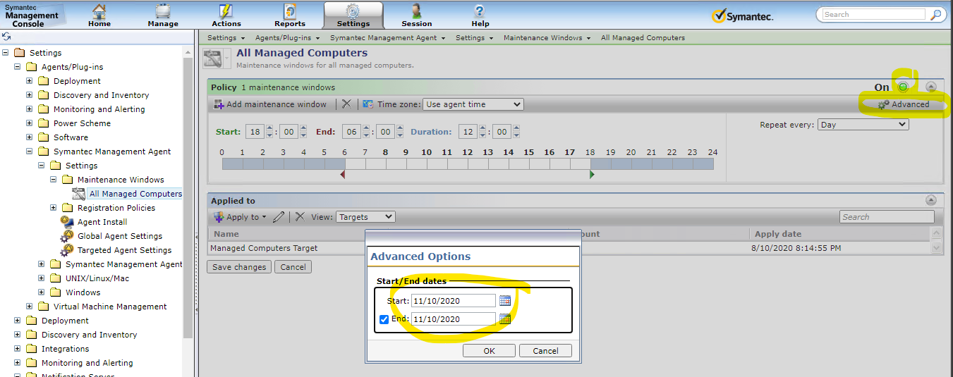Open the Repeat every dropdown
Image resolution: width=953 pixels, height=377 pixels.
[x=863, y=125]
